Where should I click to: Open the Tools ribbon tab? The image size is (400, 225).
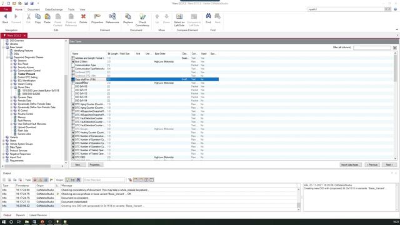pos(71,9)
